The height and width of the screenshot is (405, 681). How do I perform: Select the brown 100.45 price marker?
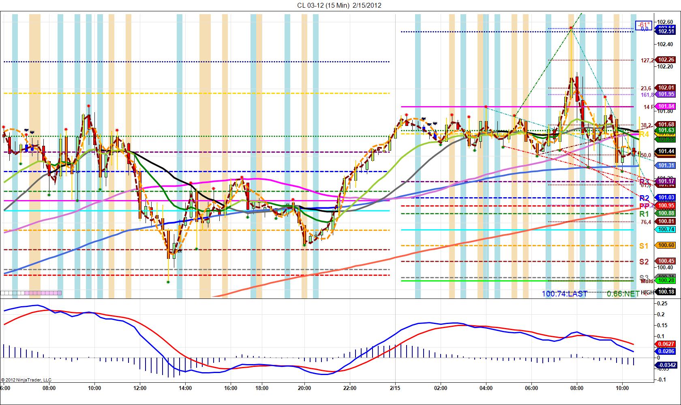(x=666, y=261)
